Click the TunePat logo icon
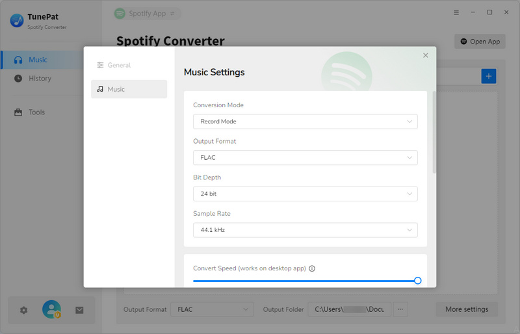The height and width of the screenshot is (334, 520). (x=17, y=21)
